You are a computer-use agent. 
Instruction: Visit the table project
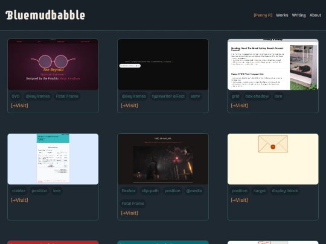pos(19,200)
